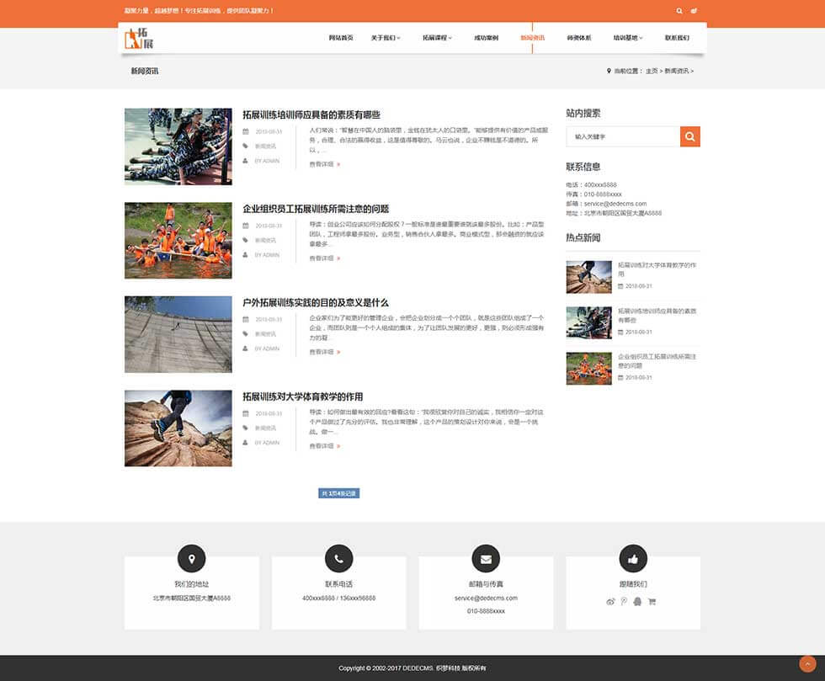Click the QQ penguin icon in footer
The image size is (825, 681).
point(637,601)
